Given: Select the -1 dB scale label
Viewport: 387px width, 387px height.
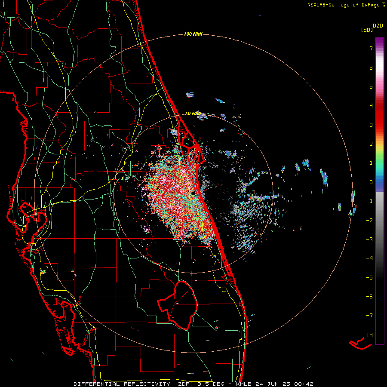Looking at the screenshot, I should [369, 201].
